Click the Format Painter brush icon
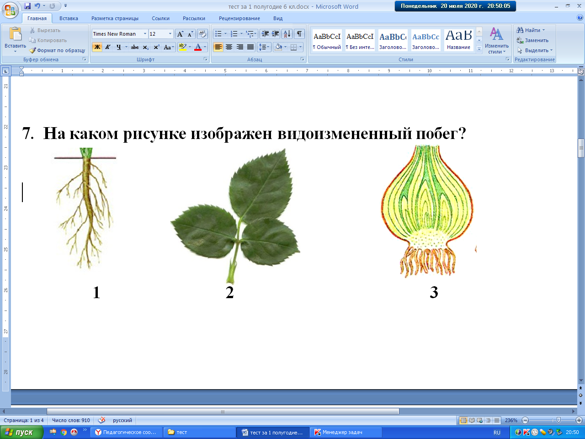The width and height of the screenshot is (585, 439). pos(33,50)
